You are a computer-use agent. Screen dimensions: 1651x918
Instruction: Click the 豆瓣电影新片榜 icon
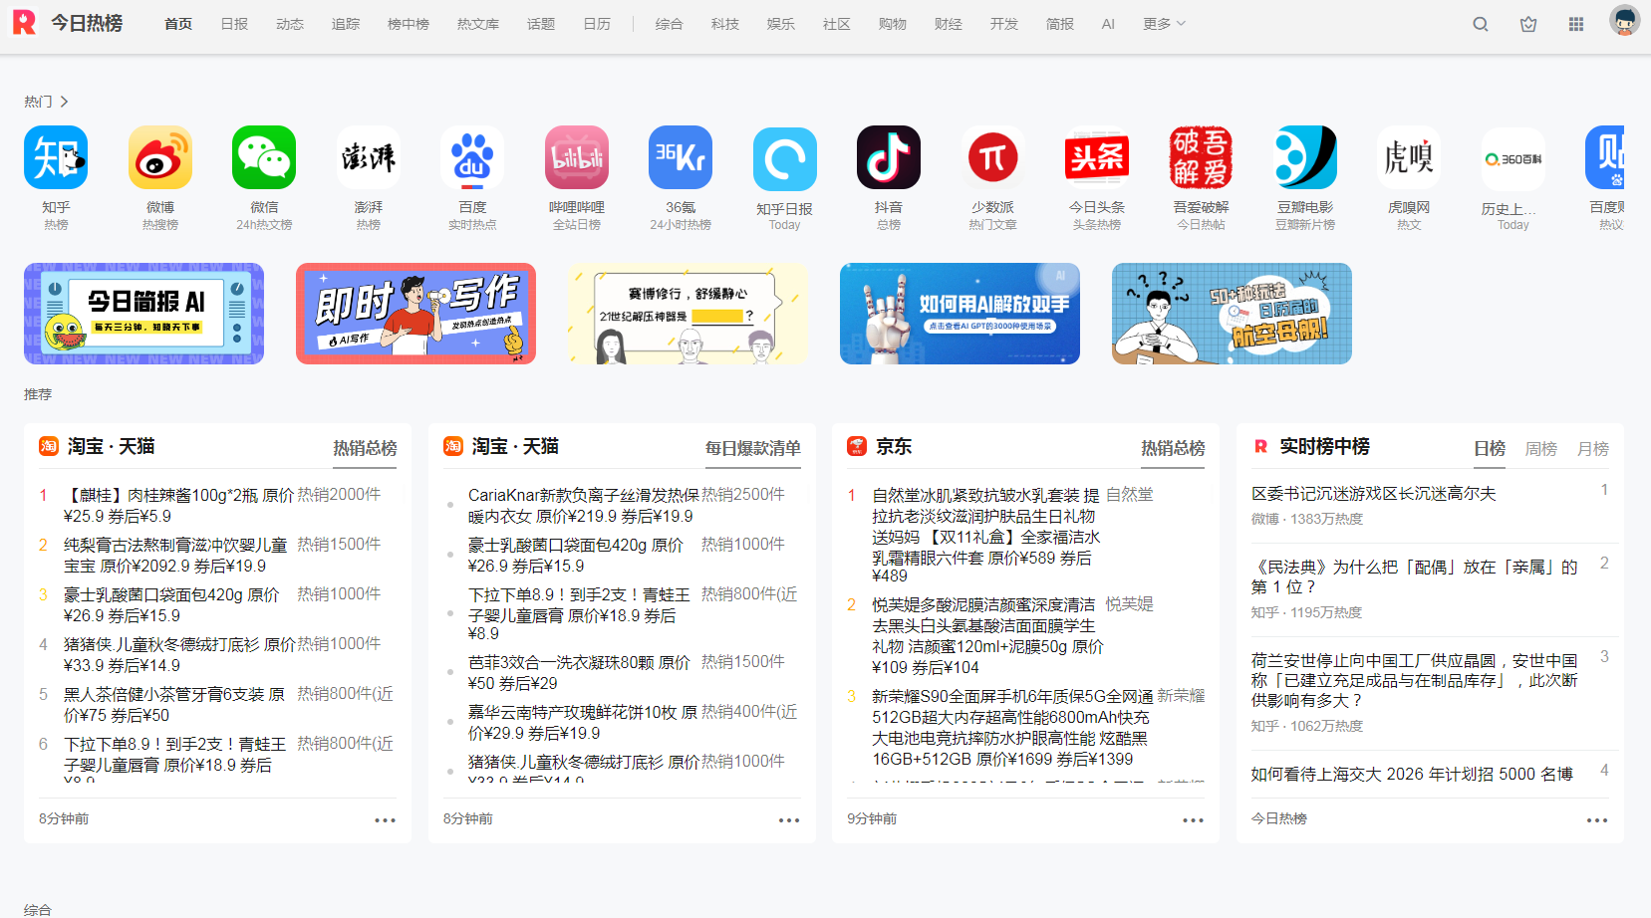tap(1304, 156)
